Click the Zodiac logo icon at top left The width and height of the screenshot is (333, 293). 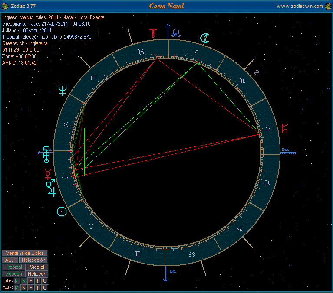pyautogui.click(x=5, y=7)
